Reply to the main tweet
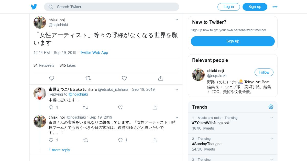This screenshot has width=307, height=161. [x=52, y=78]
